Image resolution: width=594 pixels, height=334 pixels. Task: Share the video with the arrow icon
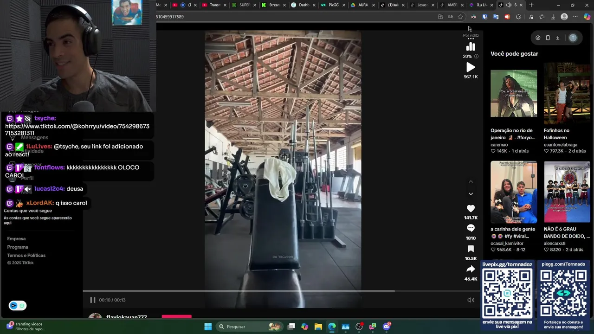pyautogui.click(x=471, y=269)
